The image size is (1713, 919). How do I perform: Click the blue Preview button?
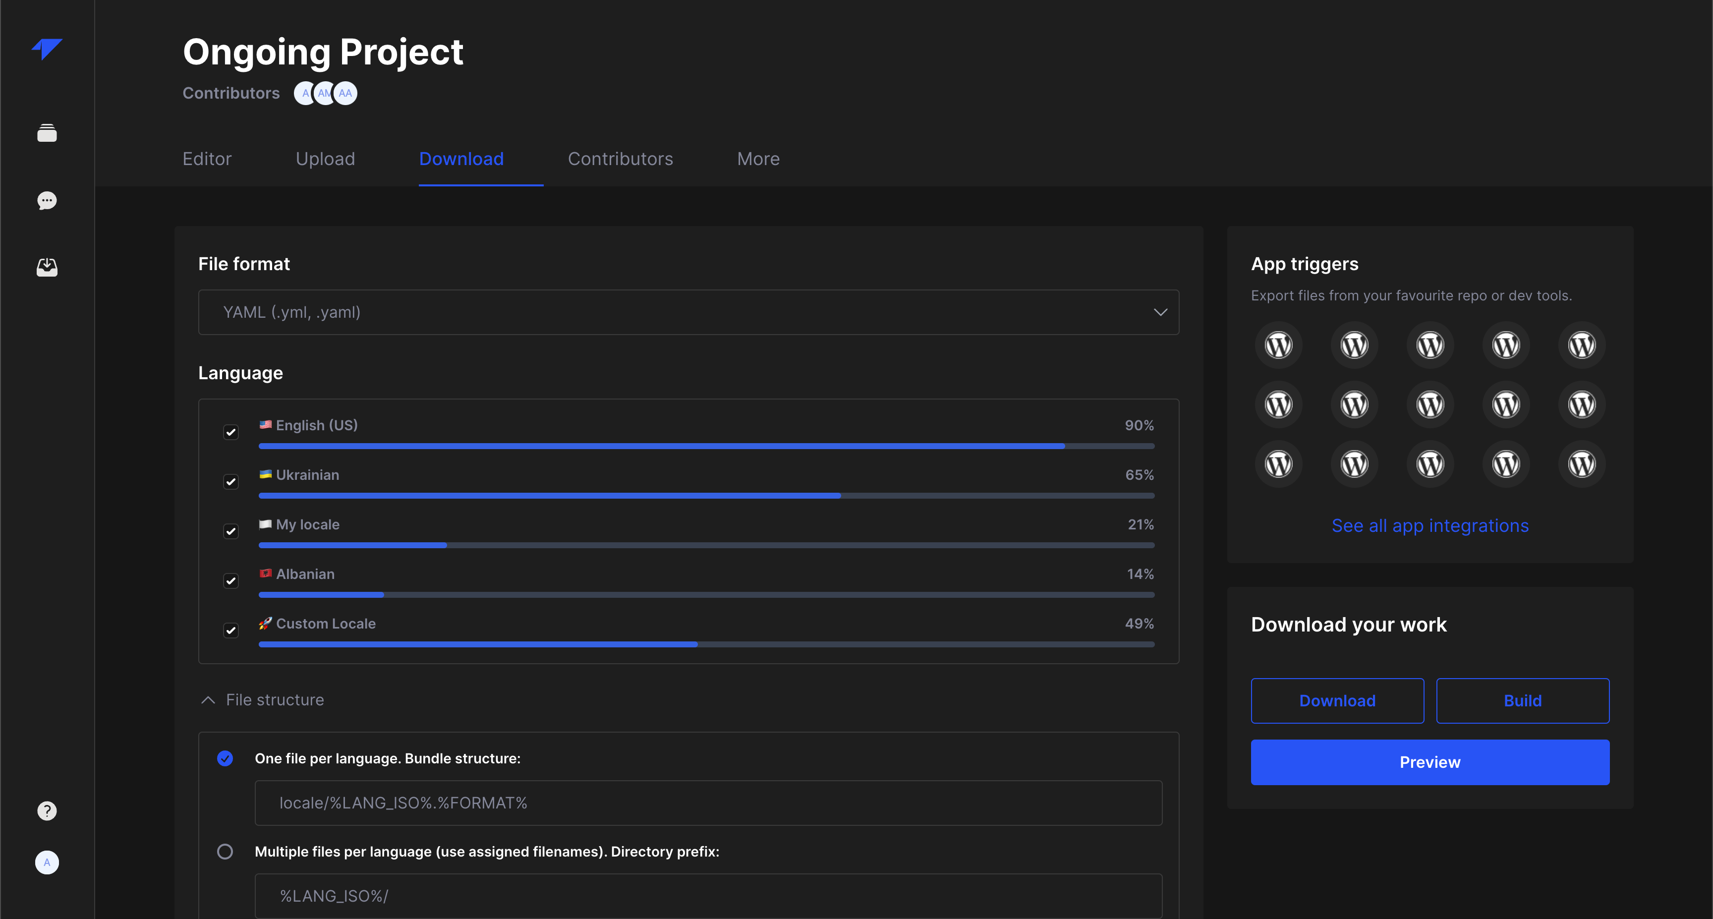[x=1429, y=762]
